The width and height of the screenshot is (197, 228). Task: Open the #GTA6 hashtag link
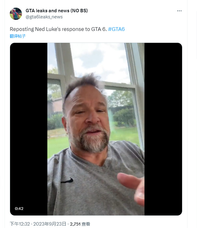116,29
